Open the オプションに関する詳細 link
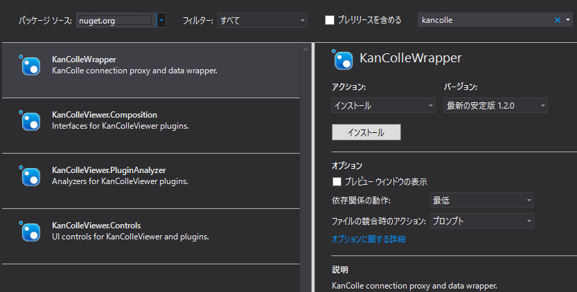 [369, 239]
